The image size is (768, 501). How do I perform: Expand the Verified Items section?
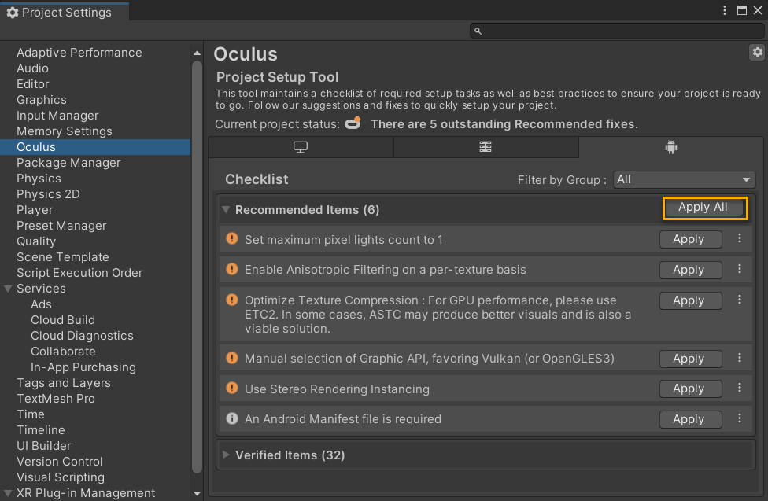pos(226,455)
